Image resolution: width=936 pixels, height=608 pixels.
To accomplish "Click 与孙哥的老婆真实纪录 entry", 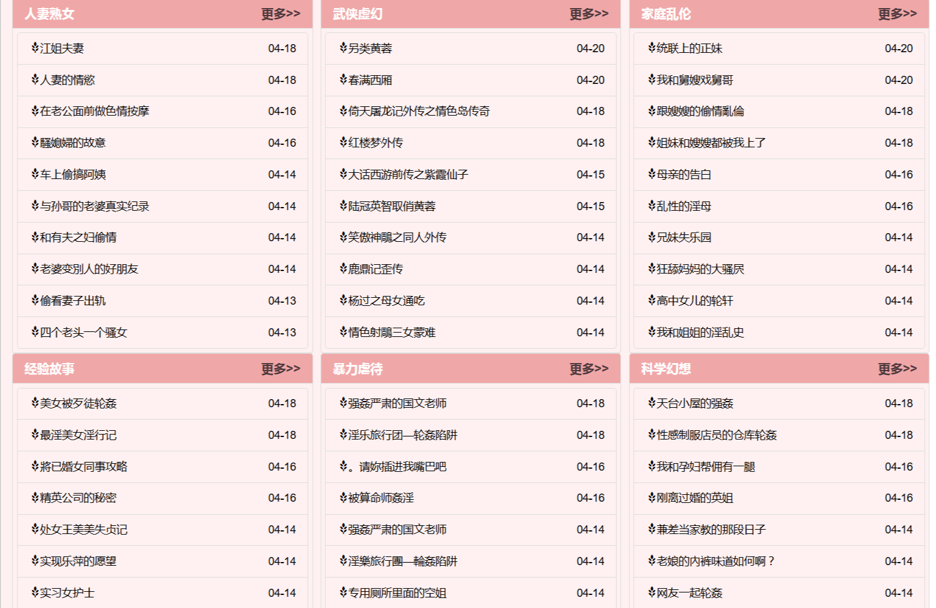I will point(95,206).
